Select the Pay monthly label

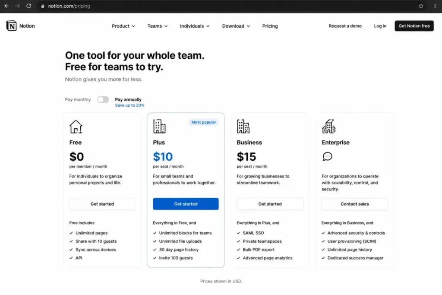(x=78, y=99)
